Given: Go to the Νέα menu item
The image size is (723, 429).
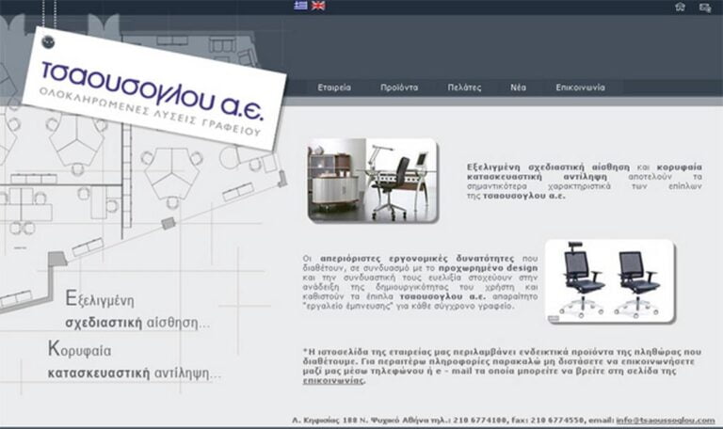Looking at the screenshot, I should (518, 87).
